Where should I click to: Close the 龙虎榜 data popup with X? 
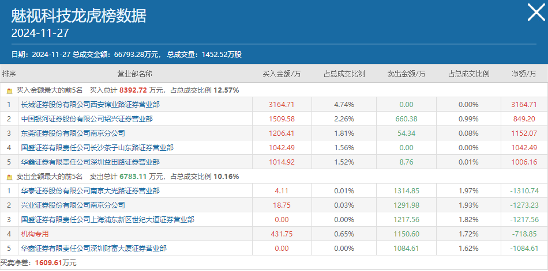click(x=536, y=13)
